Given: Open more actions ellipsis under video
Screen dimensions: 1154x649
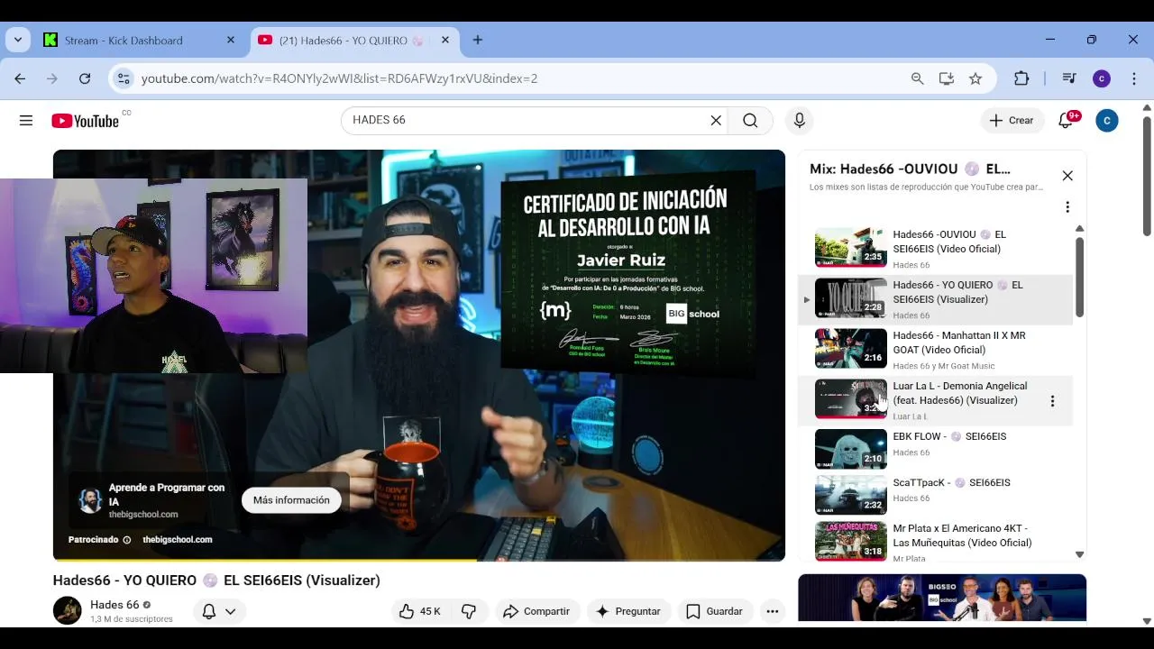Looking at the screenshot, I should tap(773, 611).
